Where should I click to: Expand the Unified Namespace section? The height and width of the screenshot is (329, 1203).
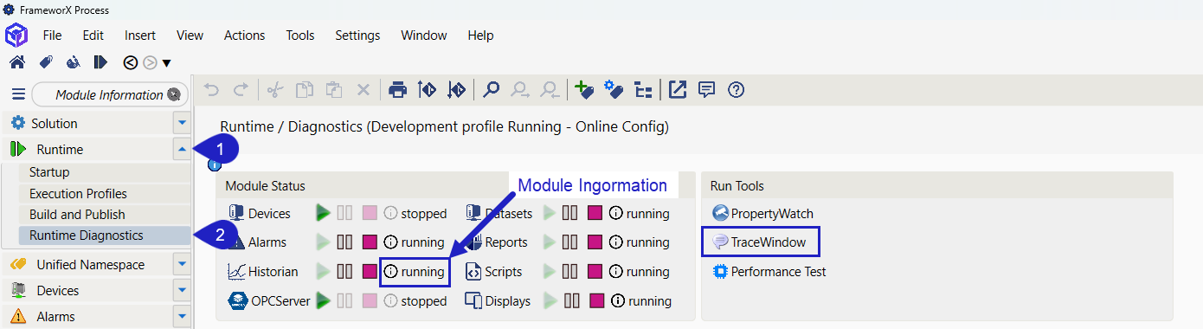tap(181, 265)
